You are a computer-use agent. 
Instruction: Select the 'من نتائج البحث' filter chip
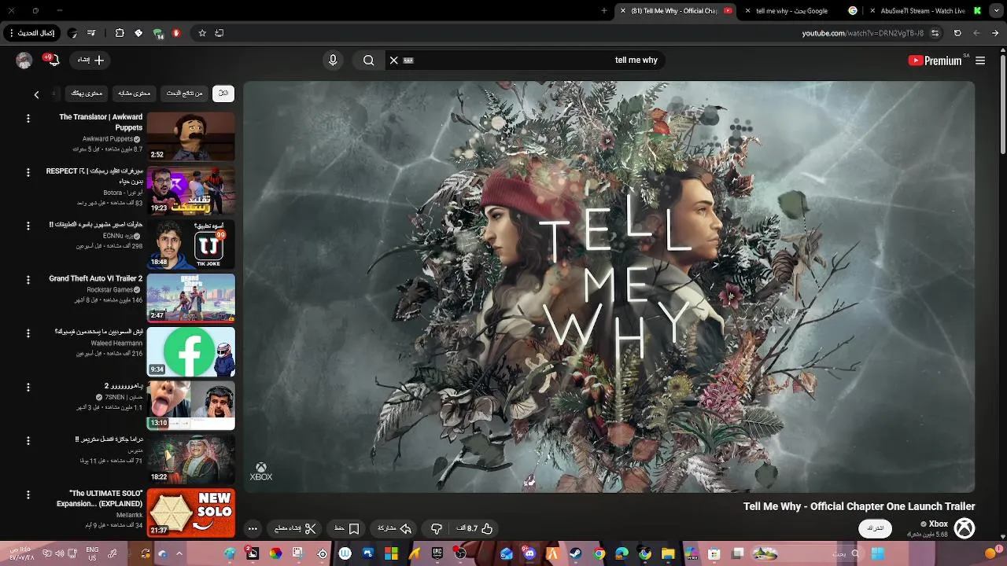pyautogui.click(x=184, y=94)
